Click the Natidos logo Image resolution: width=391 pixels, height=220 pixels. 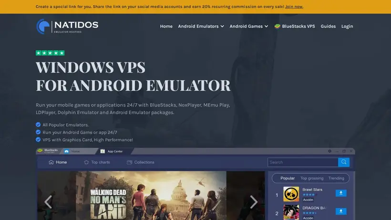[x=67, y=26]
